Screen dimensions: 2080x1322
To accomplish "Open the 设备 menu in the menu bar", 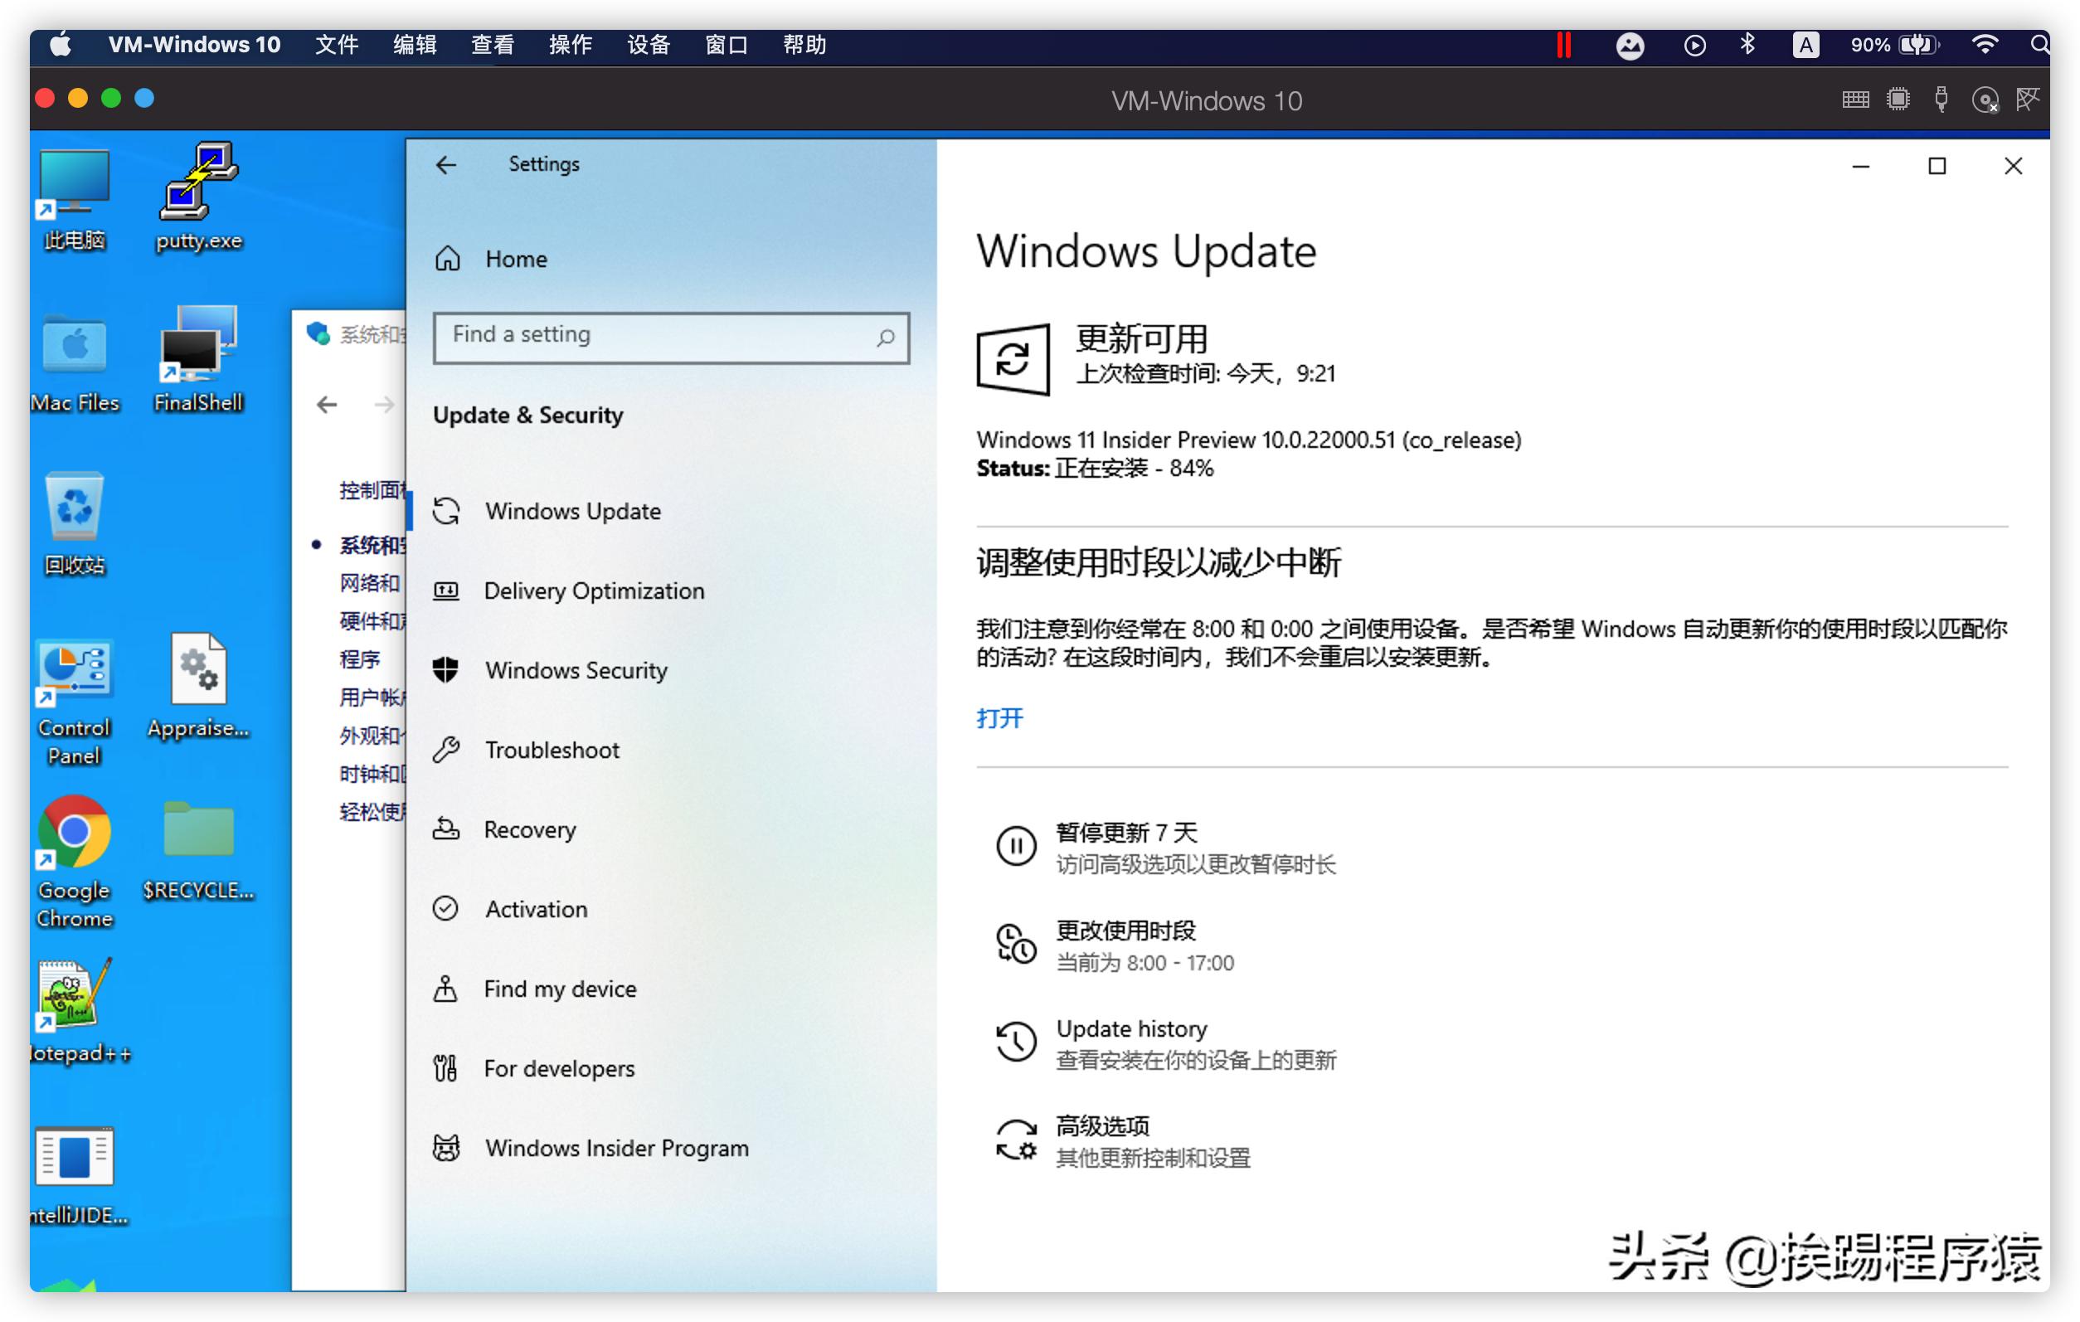I will (648, 44).
